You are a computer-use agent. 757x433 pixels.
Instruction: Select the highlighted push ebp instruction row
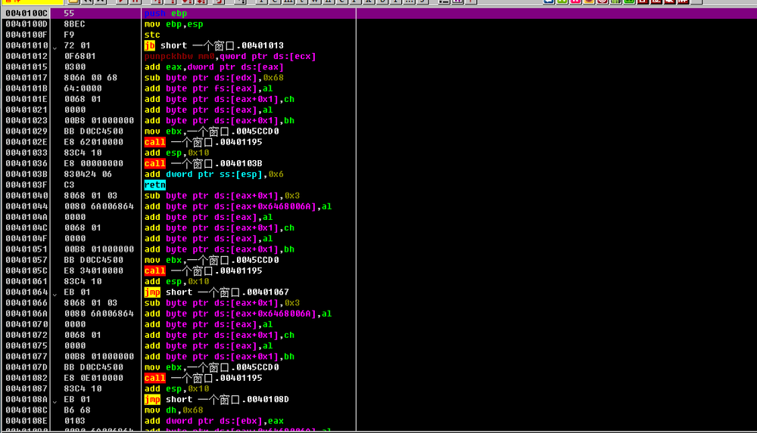click(x=165, y=14)
